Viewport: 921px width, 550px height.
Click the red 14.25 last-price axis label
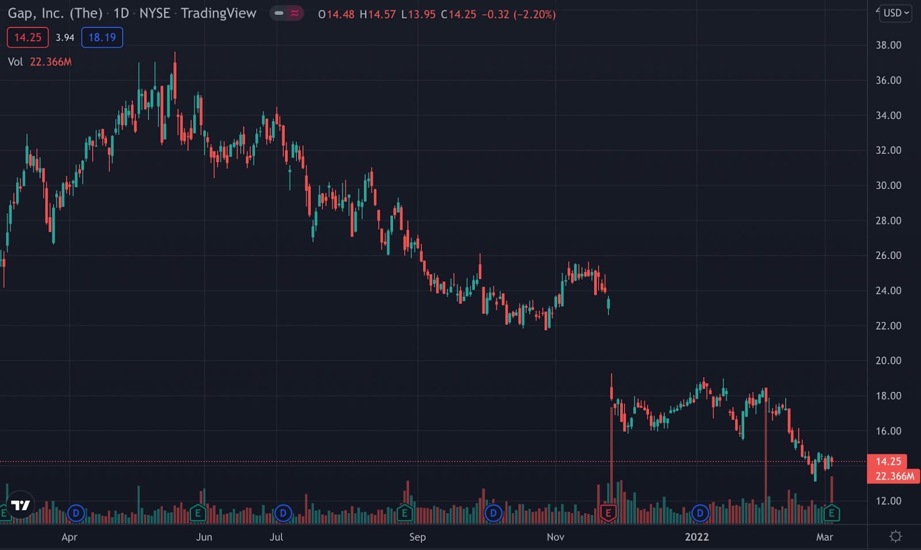pos(888,461)
